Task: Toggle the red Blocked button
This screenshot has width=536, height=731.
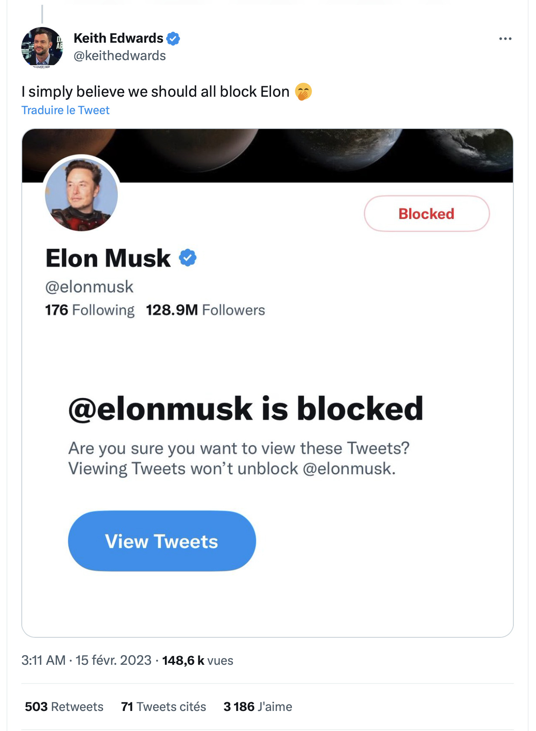Action: [x=426, y=213]
